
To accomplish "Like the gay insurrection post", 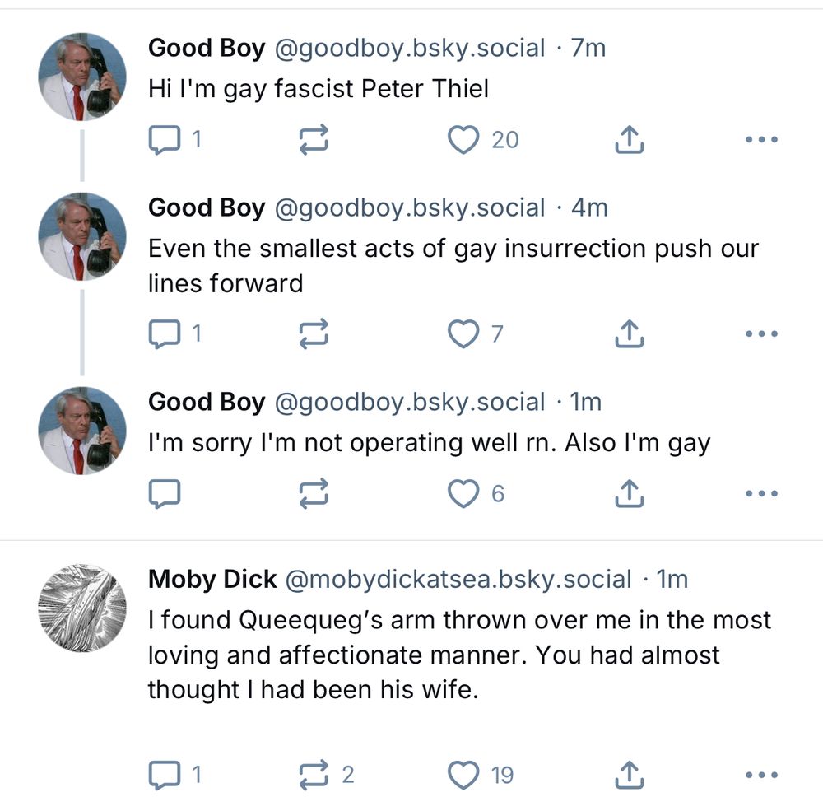I will (464, 333).
